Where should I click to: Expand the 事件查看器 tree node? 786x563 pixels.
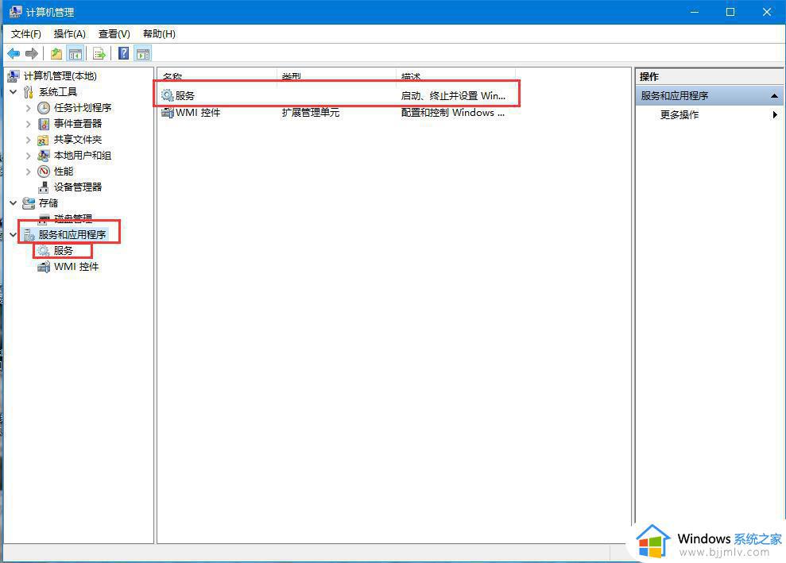pos(29,124)
